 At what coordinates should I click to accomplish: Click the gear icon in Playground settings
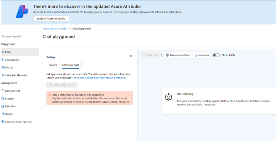click(x=168, y=55)
